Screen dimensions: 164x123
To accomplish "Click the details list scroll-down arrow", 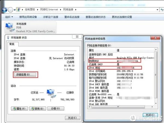I will (x=156, y=103).
